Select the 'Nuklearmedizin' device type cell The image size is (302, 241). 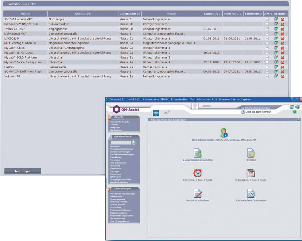[59, 24]
